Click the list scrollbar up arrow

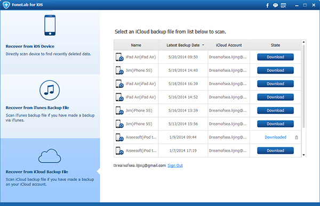(303, 42)
